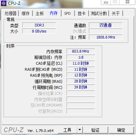This screenshot has width=136, height=135.
Task: Minimize the CPU-Z window
Action: 106,2
